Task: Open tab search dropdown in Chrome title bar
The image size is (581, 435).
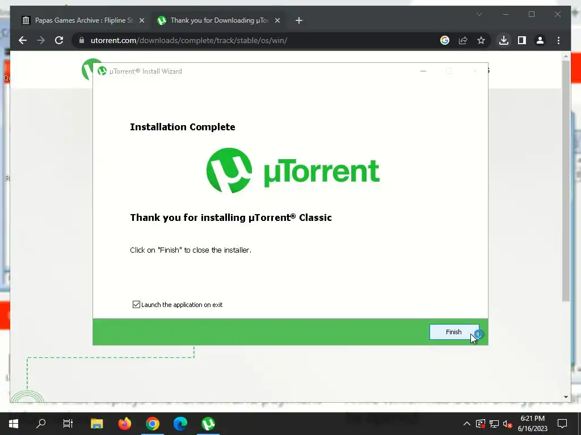Action: click(x=479, y=14)
